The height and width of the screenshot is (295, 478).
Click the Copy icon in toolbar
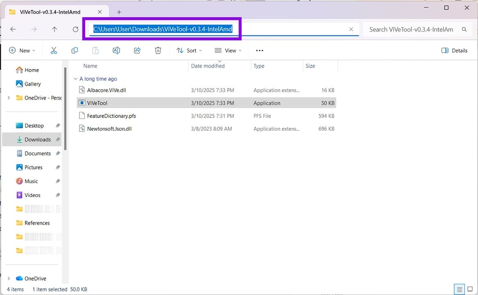pos(75,51)
